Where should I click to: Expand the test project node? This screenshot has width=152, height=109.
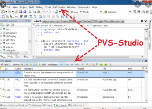[1, 29]
